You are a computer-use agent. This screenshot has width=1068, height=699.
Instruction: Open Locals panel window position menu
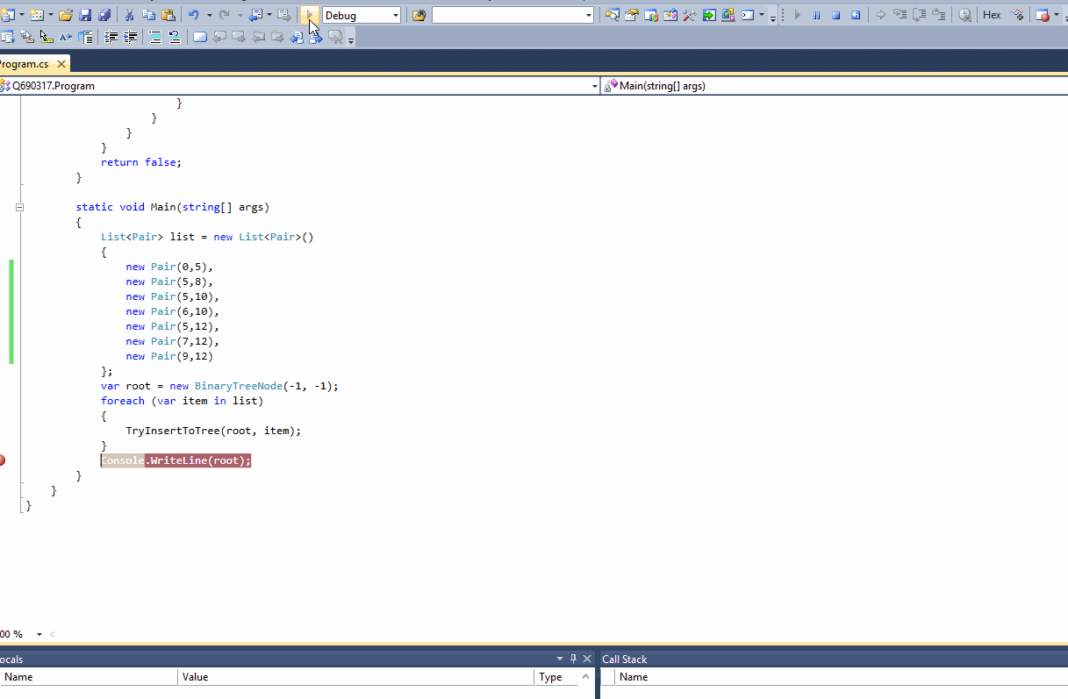pyautogui.click(x=560, y=659)
